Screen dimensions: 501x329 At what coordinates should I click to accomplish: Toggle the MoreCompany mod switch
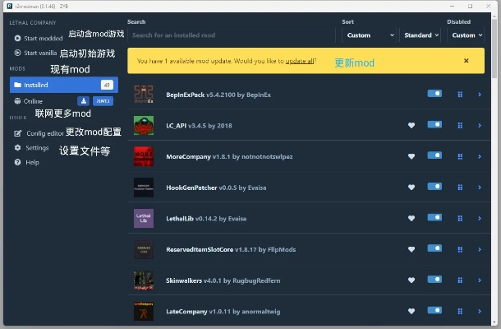coord(434,155)
